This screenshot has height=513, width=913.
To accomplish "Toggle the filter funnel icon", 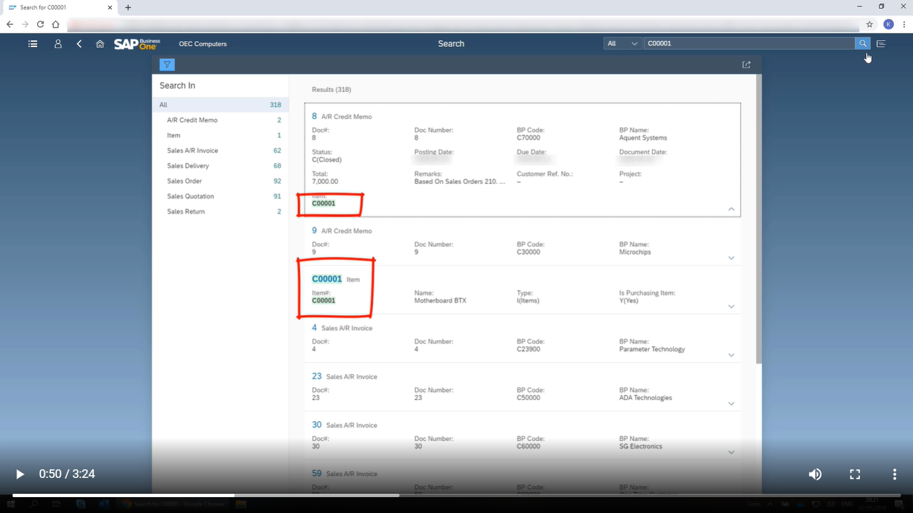I will coord(167,65).
